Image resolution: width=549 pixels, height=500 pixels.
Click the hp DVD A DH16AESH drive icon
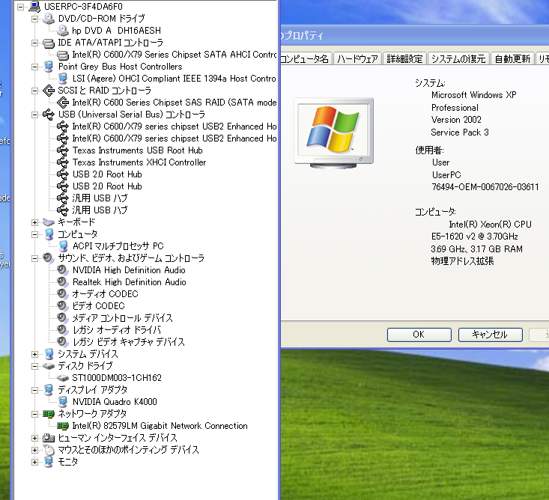[x=63, y=31]
